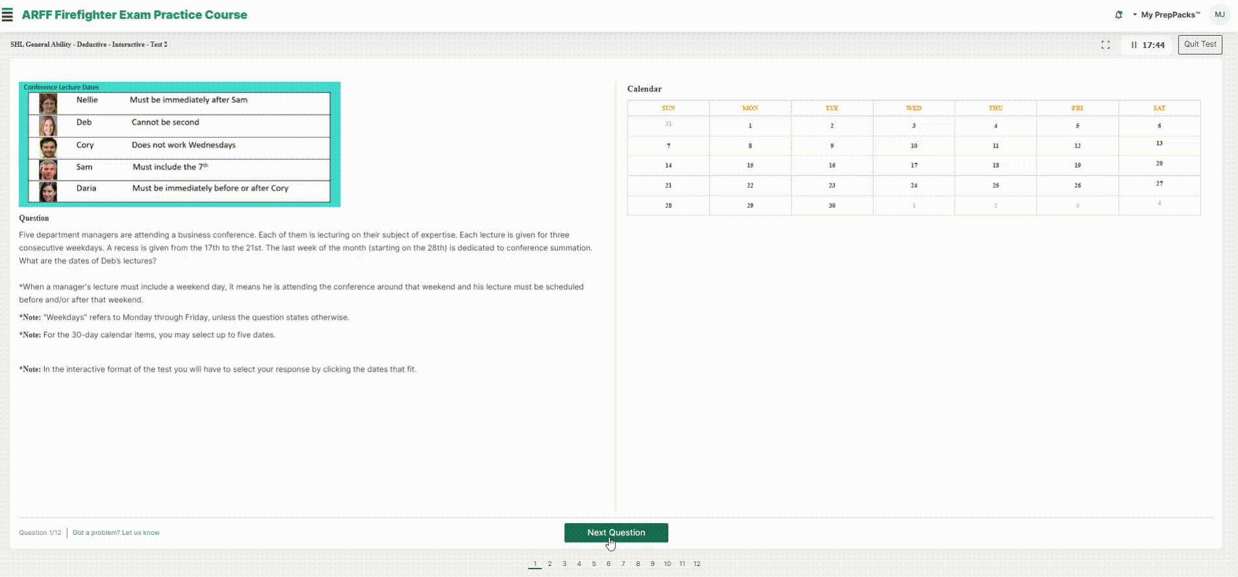Select calendar date 2 under TUE
Image resolution: width=1238 pixels, height=577 pixels.
tap(832, 126)
